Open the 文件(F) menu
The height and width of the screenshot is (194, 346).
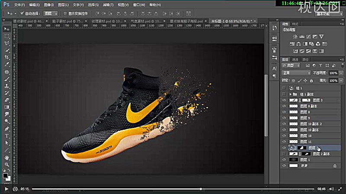tap(19, 5)
